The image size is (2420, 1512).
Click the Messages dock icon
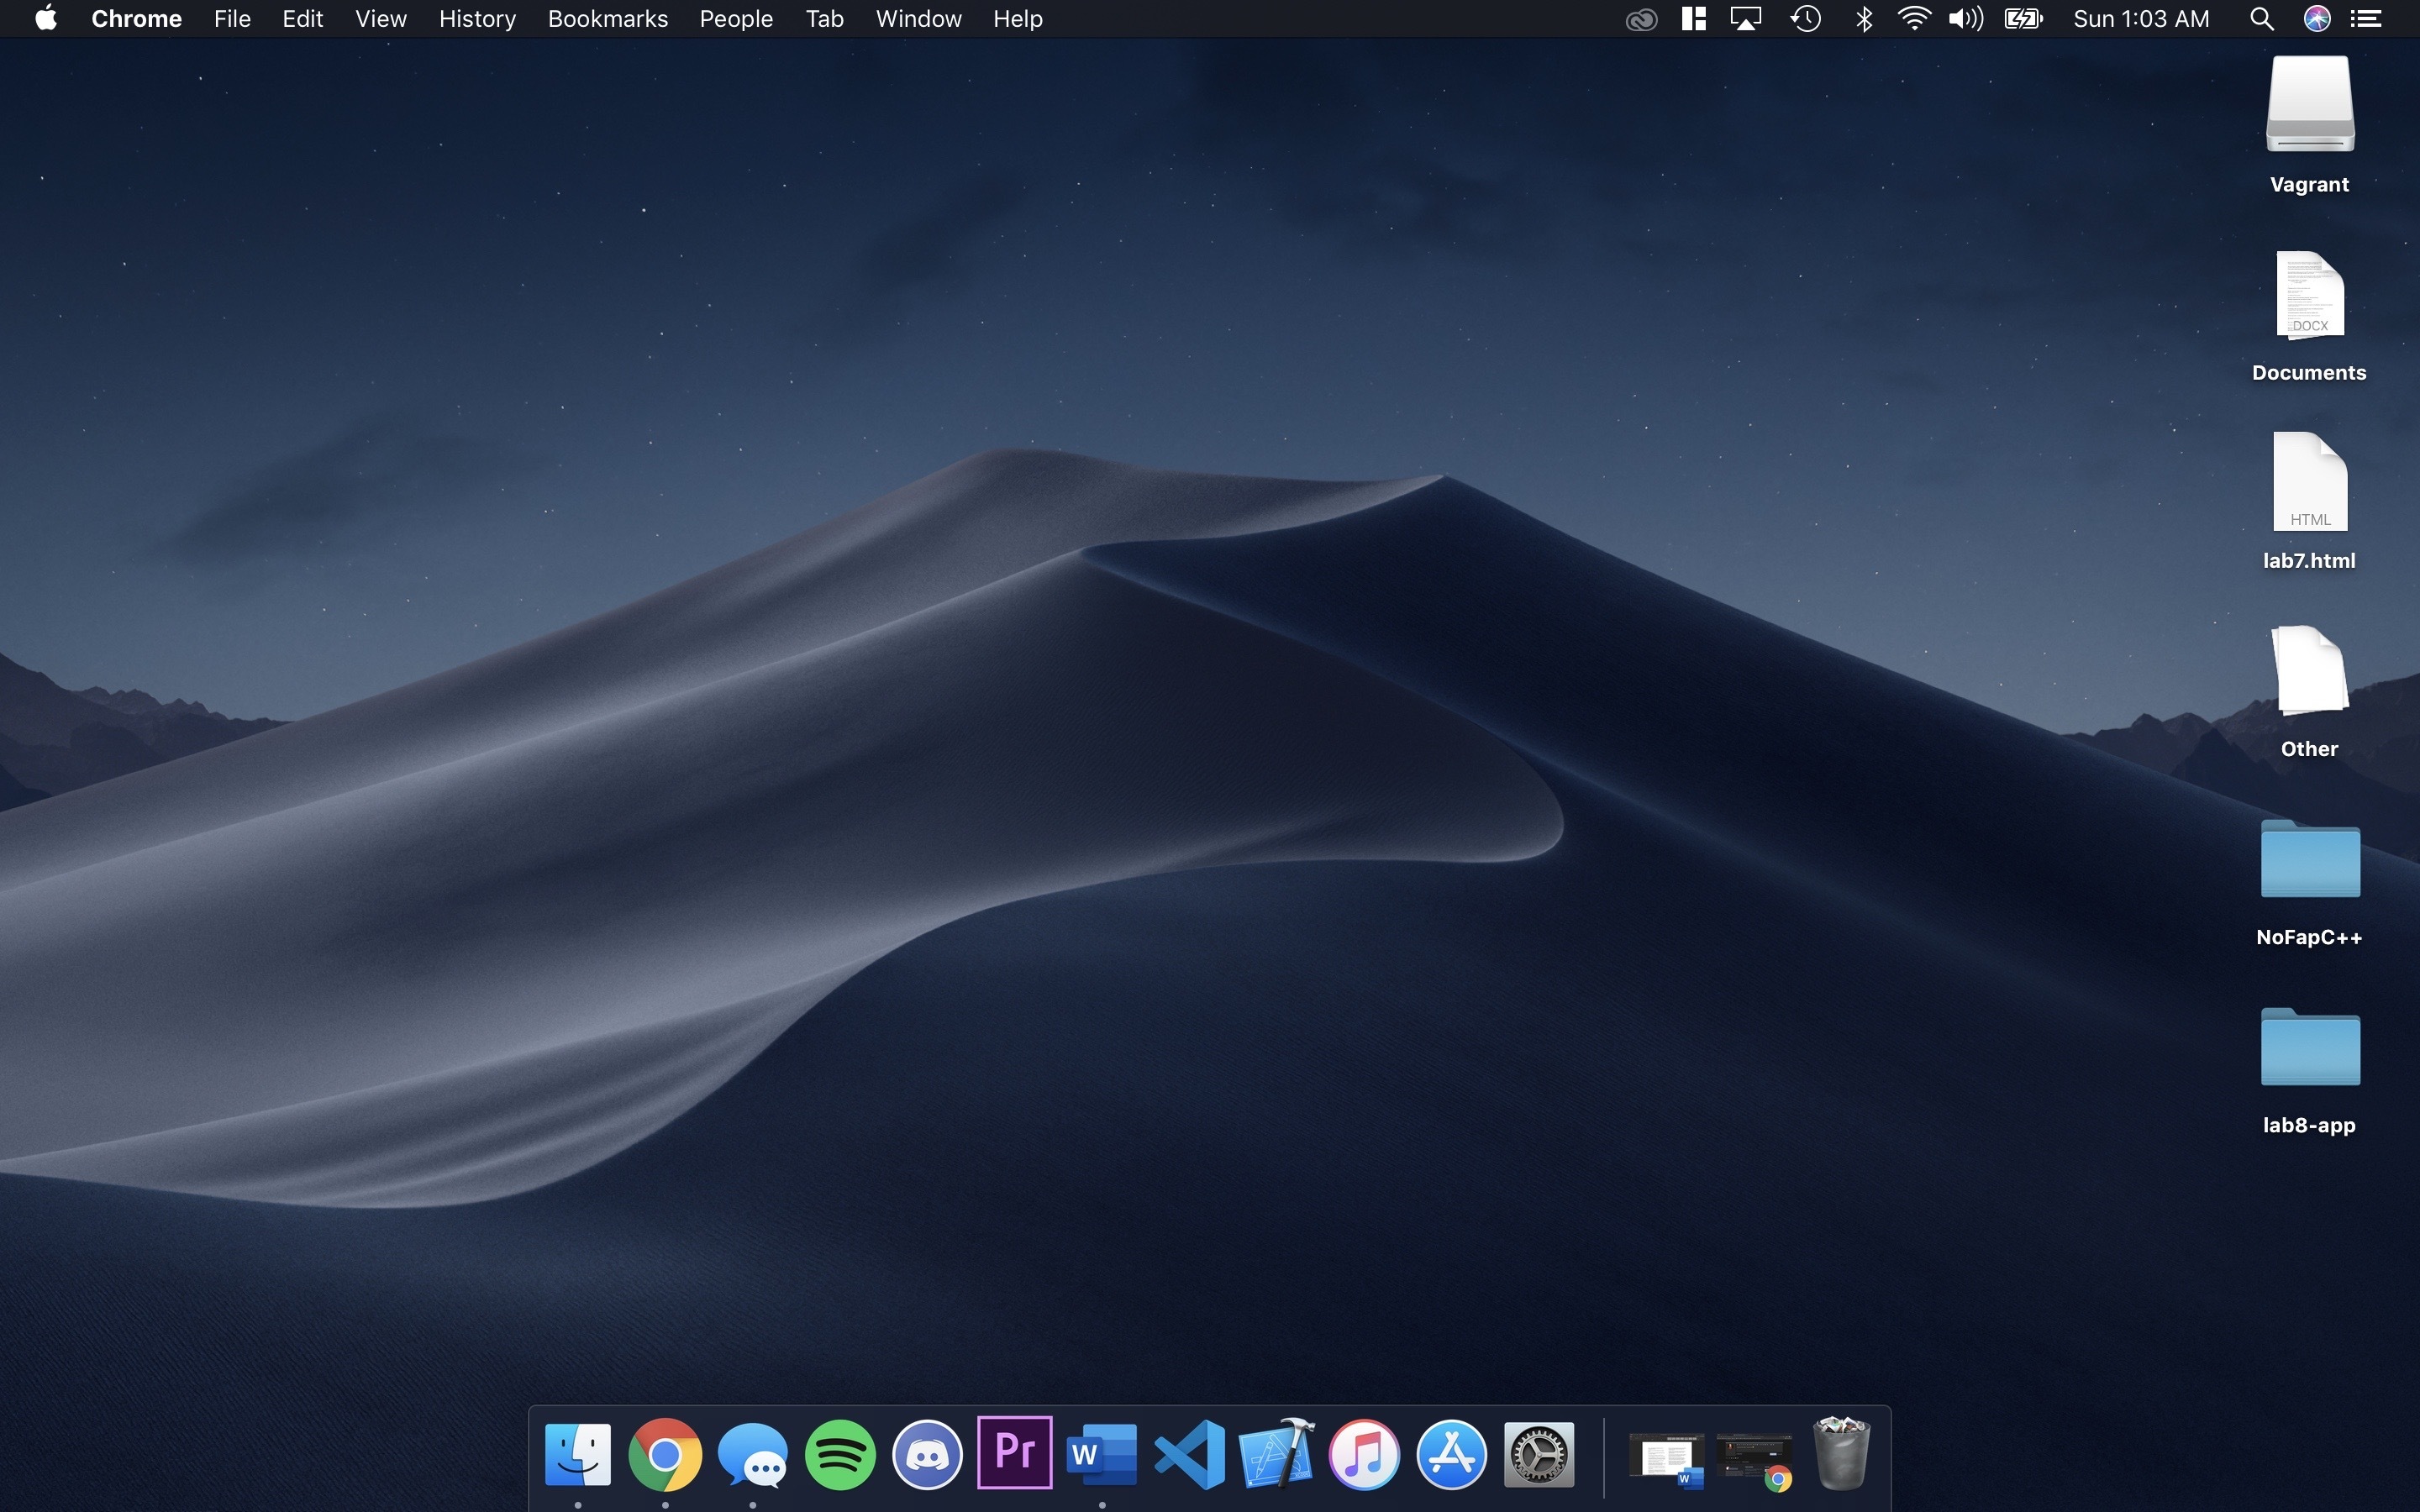pyautogui.click(x=752, y=1454)
